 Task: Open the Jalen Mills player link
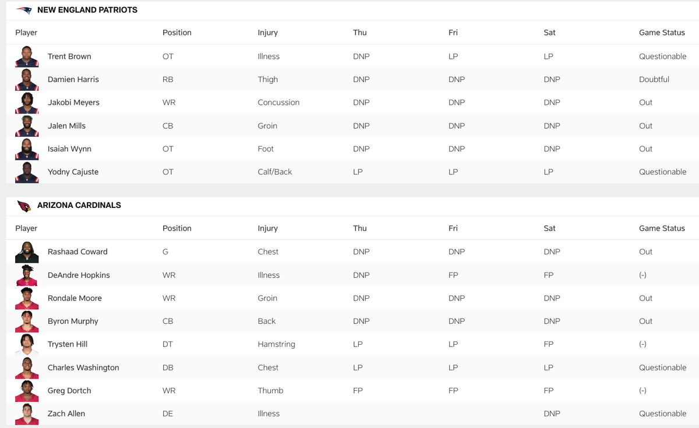(x=66, y=126)
